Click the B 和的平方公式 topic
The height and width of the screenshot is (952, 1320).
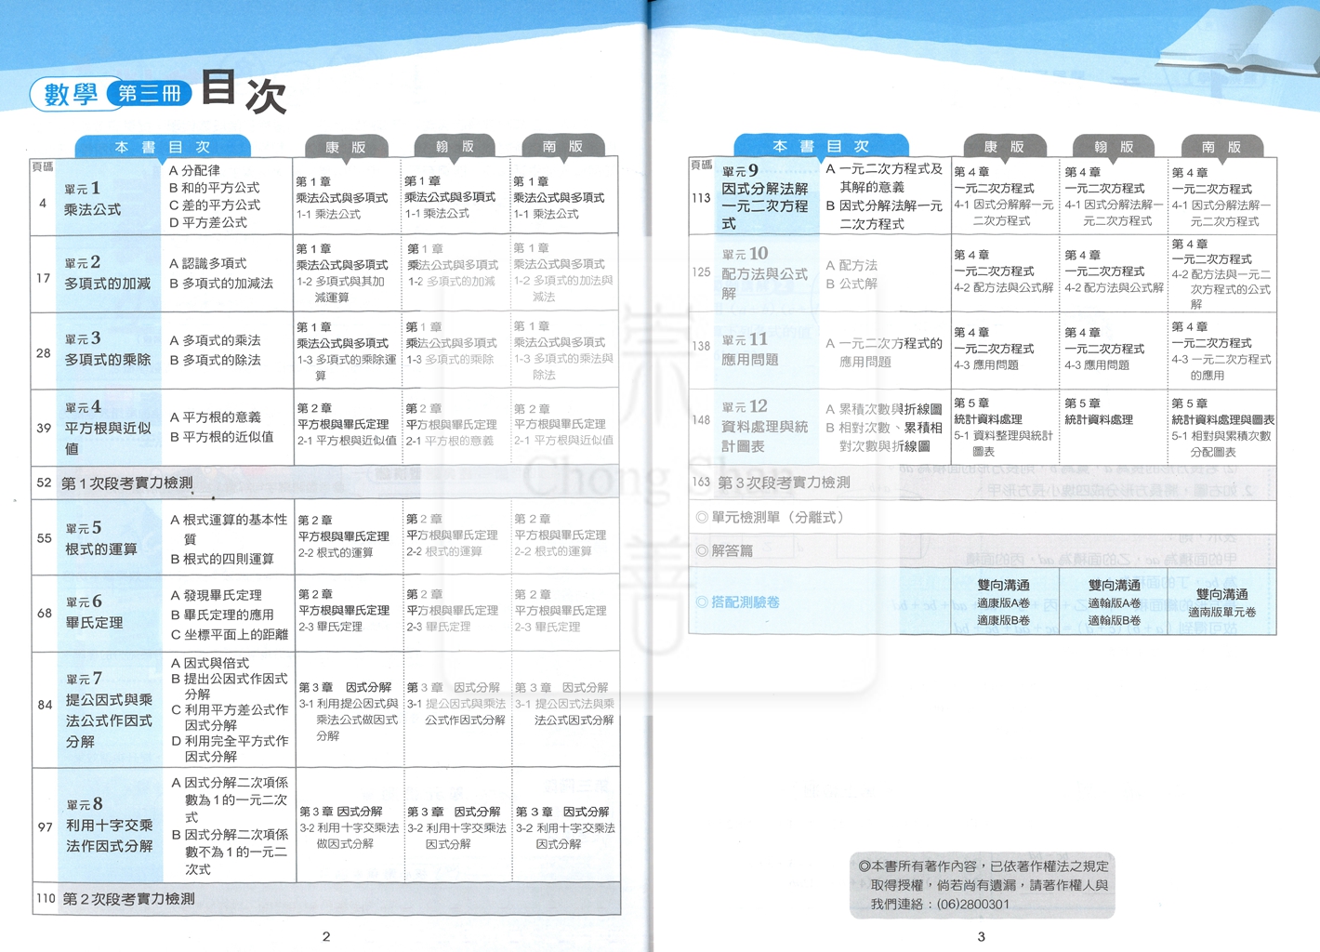215,188
